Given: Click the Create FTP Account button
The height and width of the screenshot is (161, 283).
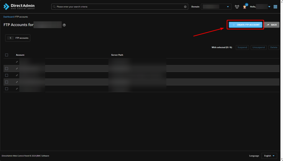Looking at the screenshot, I should coord(245,25).
